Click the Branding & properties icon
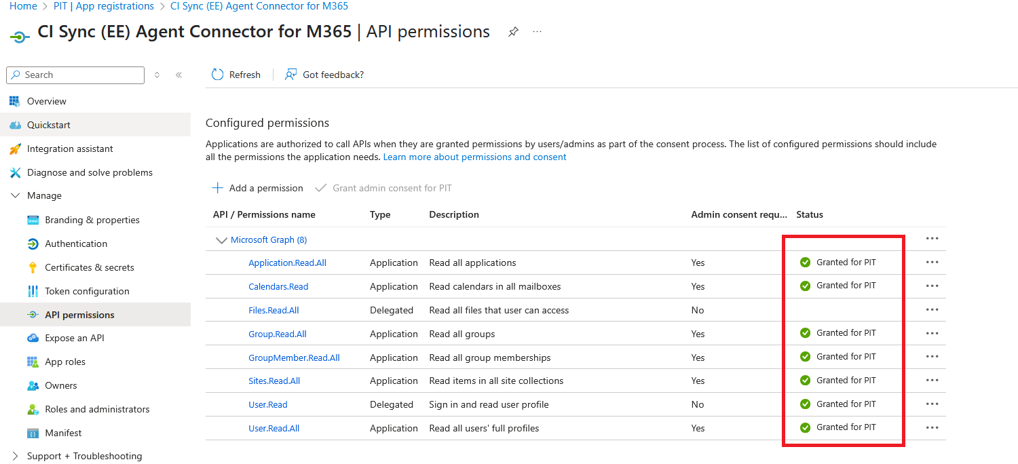Viewport: 1018px width, 464px height. click(x=33, y=220)
